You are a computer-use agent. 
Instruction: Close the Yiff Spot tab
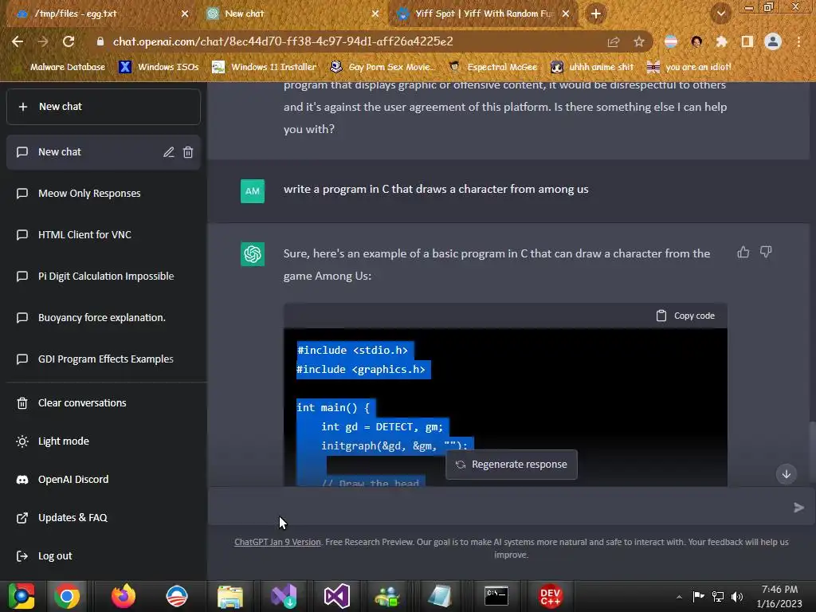tap(566, 14)
